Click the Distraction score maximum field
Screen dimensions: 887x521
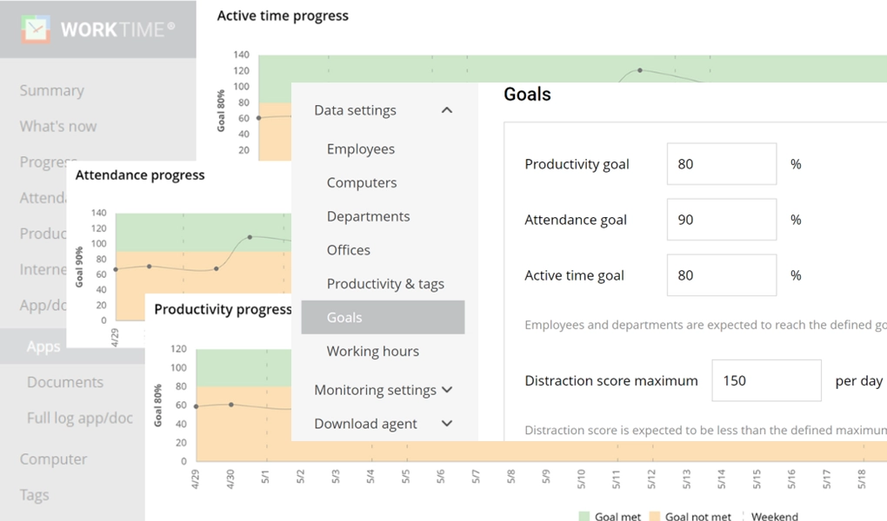pos(766,380)
